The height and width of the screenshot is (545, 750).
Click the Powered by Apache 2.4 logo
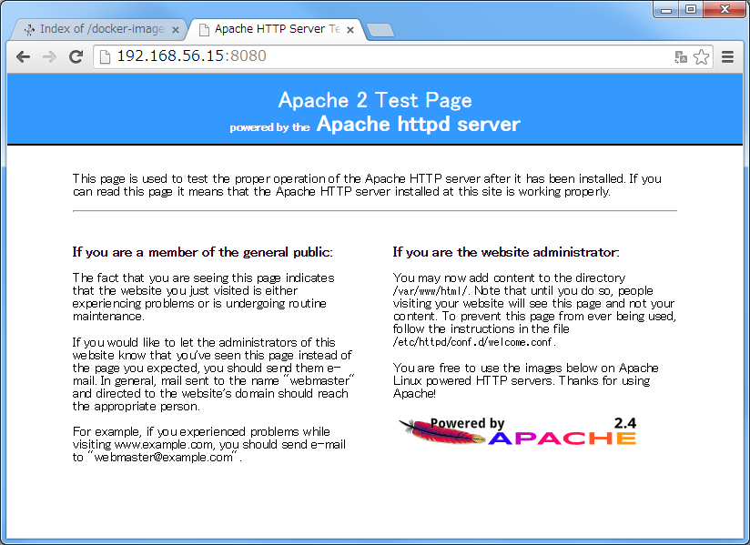(518, 430)
